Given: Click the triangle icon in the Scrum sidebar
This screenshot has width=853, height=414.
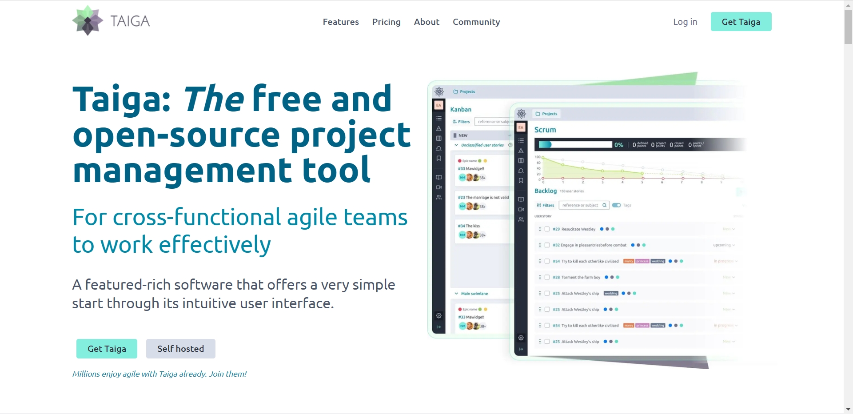Looking at the screenshot, I should (x=521, y=151).
